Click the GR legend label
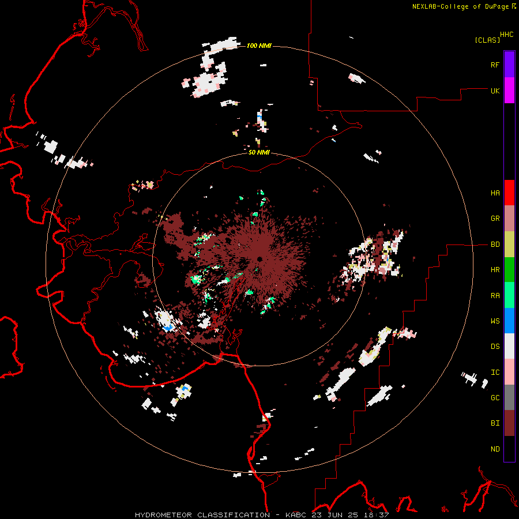519x519 pixels. point(495,219)
